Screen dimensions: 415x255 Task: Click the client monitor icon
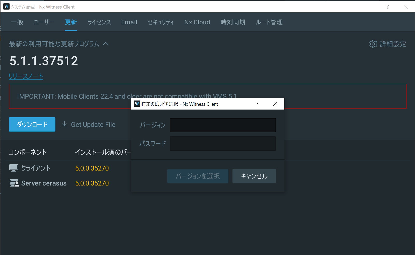click(14, 168)
